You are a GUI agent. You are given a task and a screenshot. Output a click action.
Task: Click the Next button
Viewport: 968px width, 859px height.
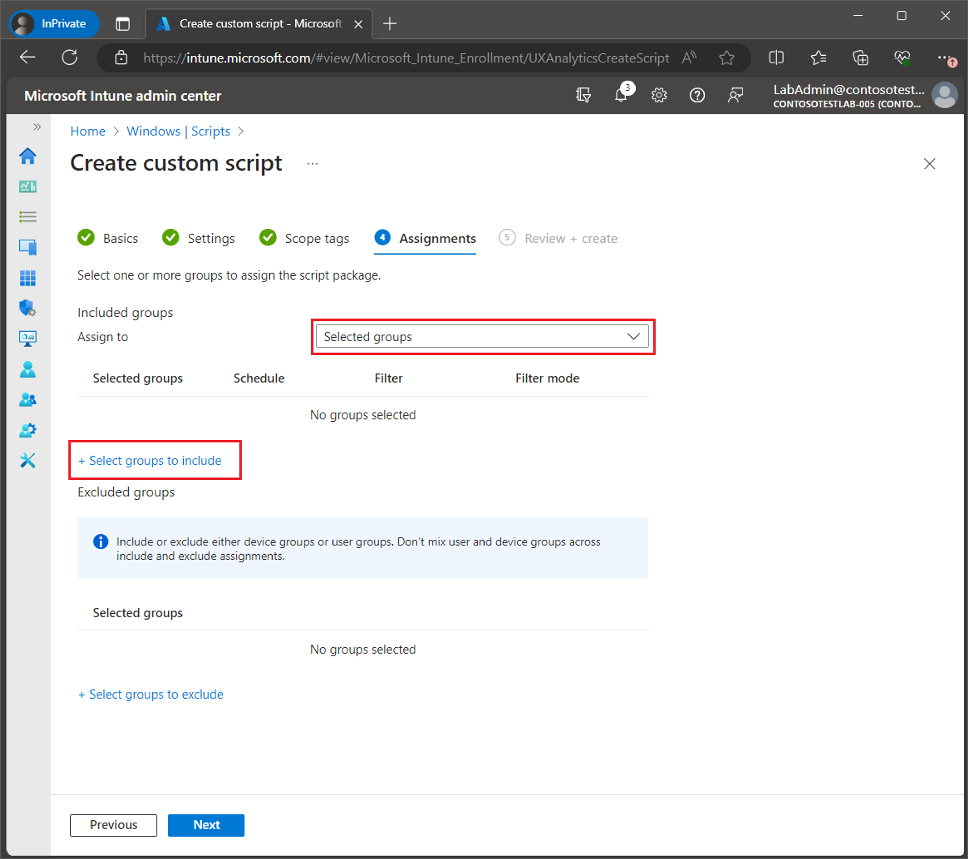[206, 825]
